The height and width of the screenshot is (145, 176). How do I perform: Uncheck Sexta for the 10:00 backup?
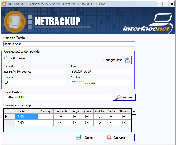(111, 123)
